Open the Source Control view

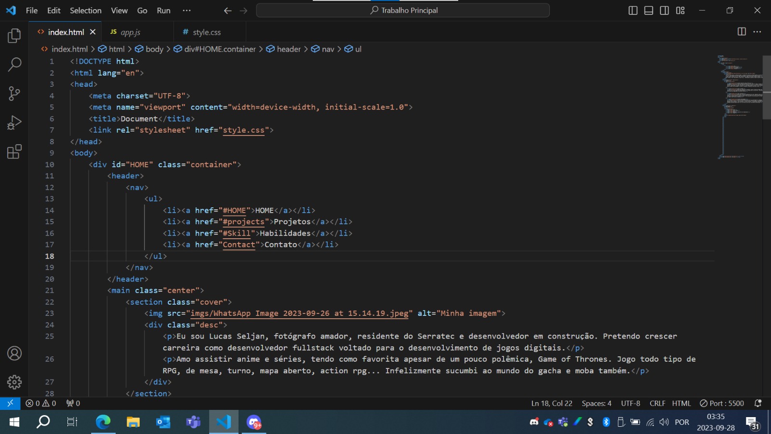(x=14, y=94)
